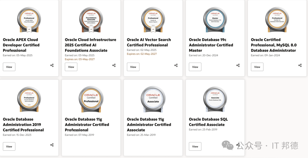Click the MySQL 8.0 Database Administrator badge
This screenshot has height=158, width=308.
coord(277,20)
